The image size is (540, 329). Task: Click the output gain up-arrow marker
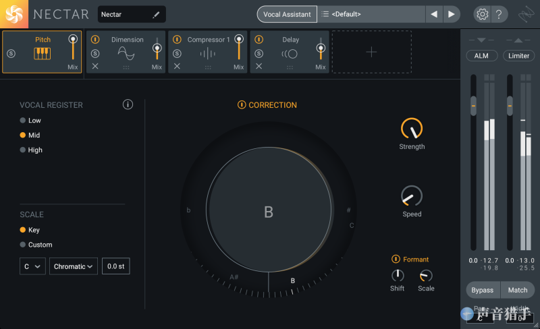point(518,40)
